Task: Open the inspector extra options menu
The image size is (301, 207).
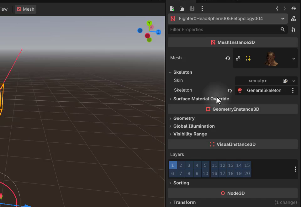Action: pyautogui.click(x=202, y=8)
